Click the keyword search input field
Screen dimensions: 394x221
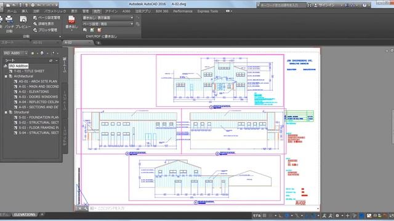point(283,5)
